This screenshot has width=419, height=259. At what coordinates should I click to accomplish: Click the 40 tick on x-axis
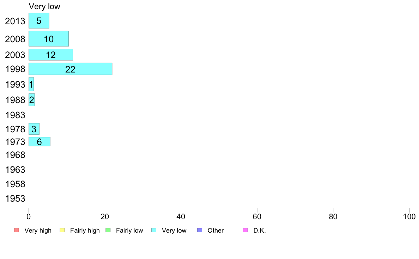pyautogui.click(x=181, y=216)
